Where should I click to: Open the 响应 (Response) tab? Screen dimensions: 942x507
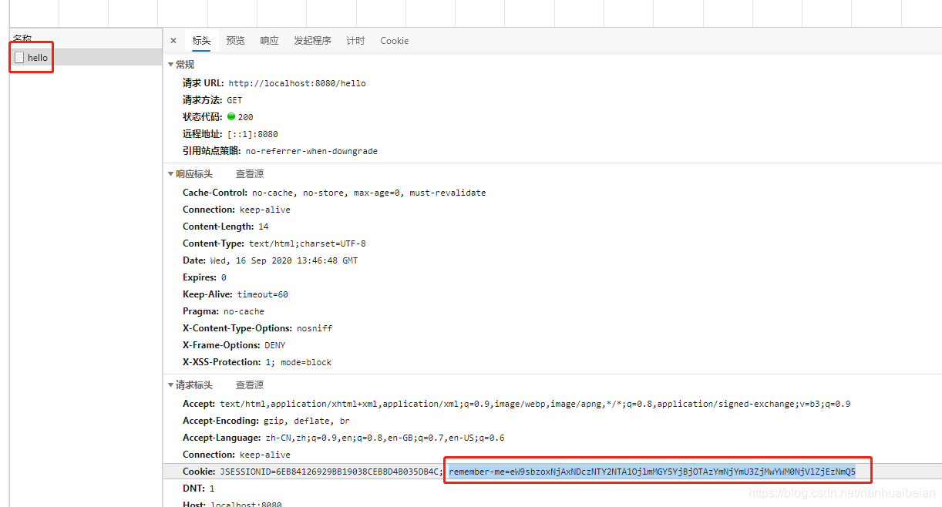point(269,40)
